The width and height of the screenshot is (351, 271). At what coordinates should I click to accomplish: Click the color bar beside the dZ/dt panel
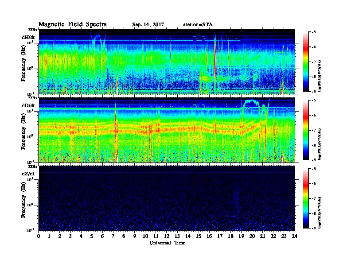coord(305,198)
